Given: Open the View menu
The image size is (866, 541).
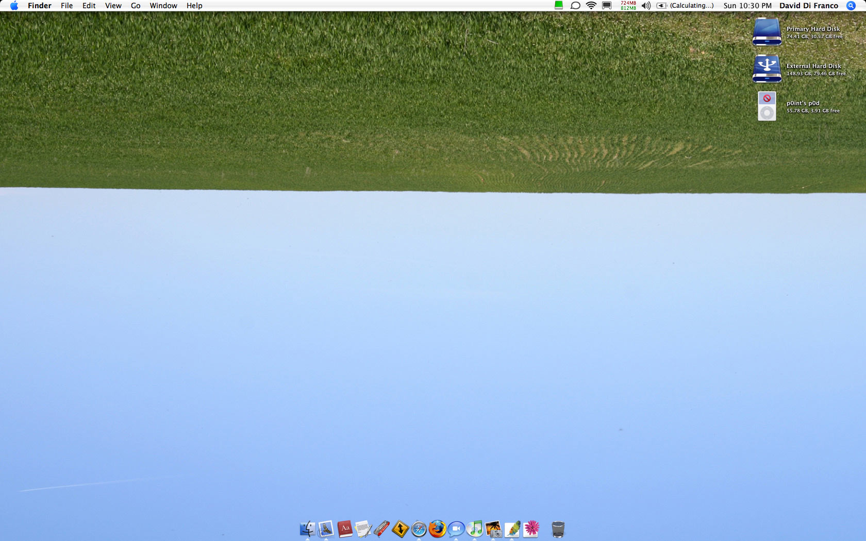Looking at the screenshot, I should [113, 6].
